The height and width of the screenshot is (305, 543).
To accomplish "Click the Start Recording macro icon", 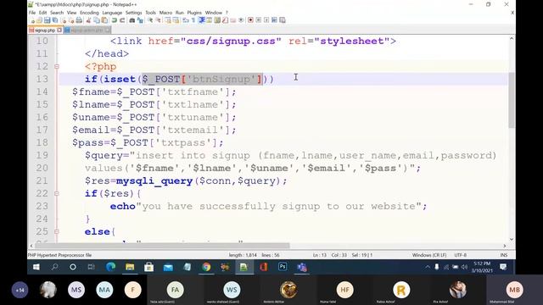I will 251,20.
